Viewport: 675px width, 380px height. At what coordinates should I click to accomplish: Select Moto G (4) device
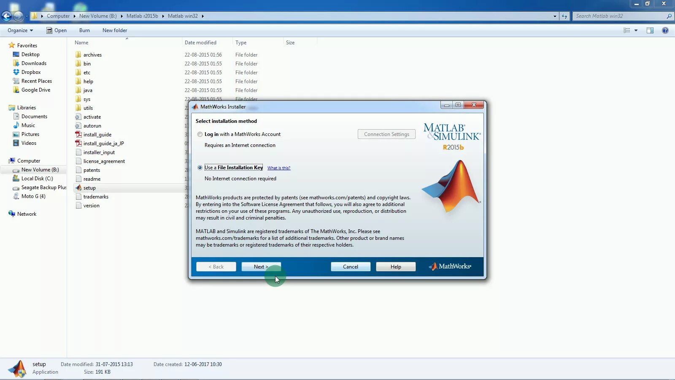[33, 196]
